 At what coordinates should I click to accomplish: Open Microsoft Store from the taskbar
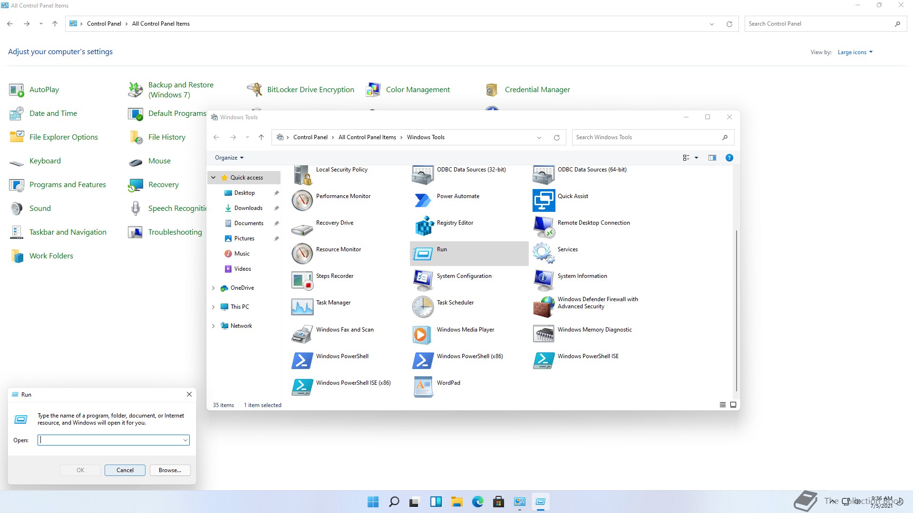pos(499,502)
